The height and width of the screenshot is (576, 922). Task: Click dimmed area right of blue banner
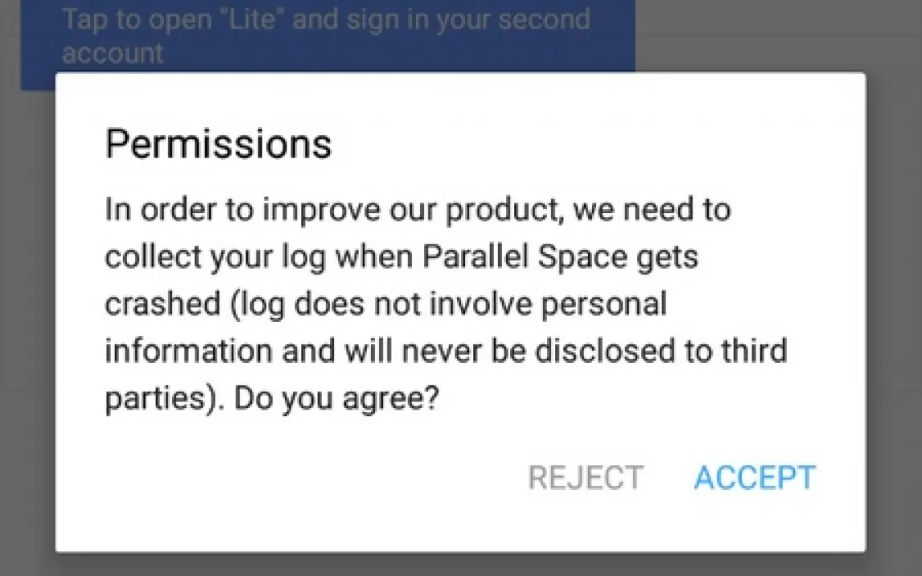click(776, 35)
